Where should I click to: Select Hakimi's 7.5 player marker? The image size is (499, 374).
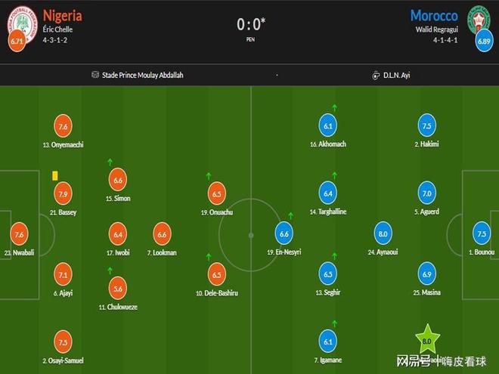click(426, 126)
